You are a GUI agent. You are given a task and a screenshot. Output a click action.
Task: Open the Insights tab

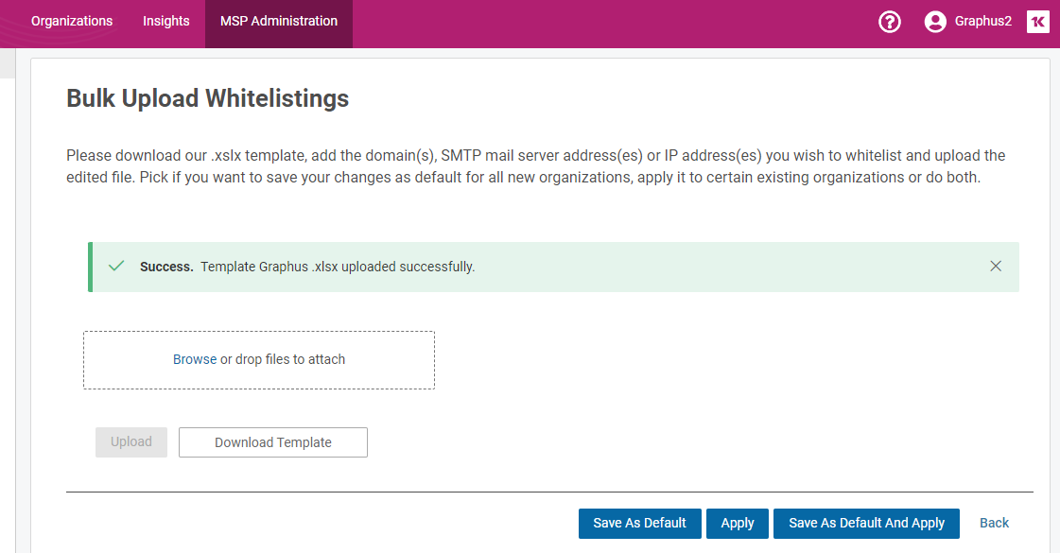(x=166, y=21)
